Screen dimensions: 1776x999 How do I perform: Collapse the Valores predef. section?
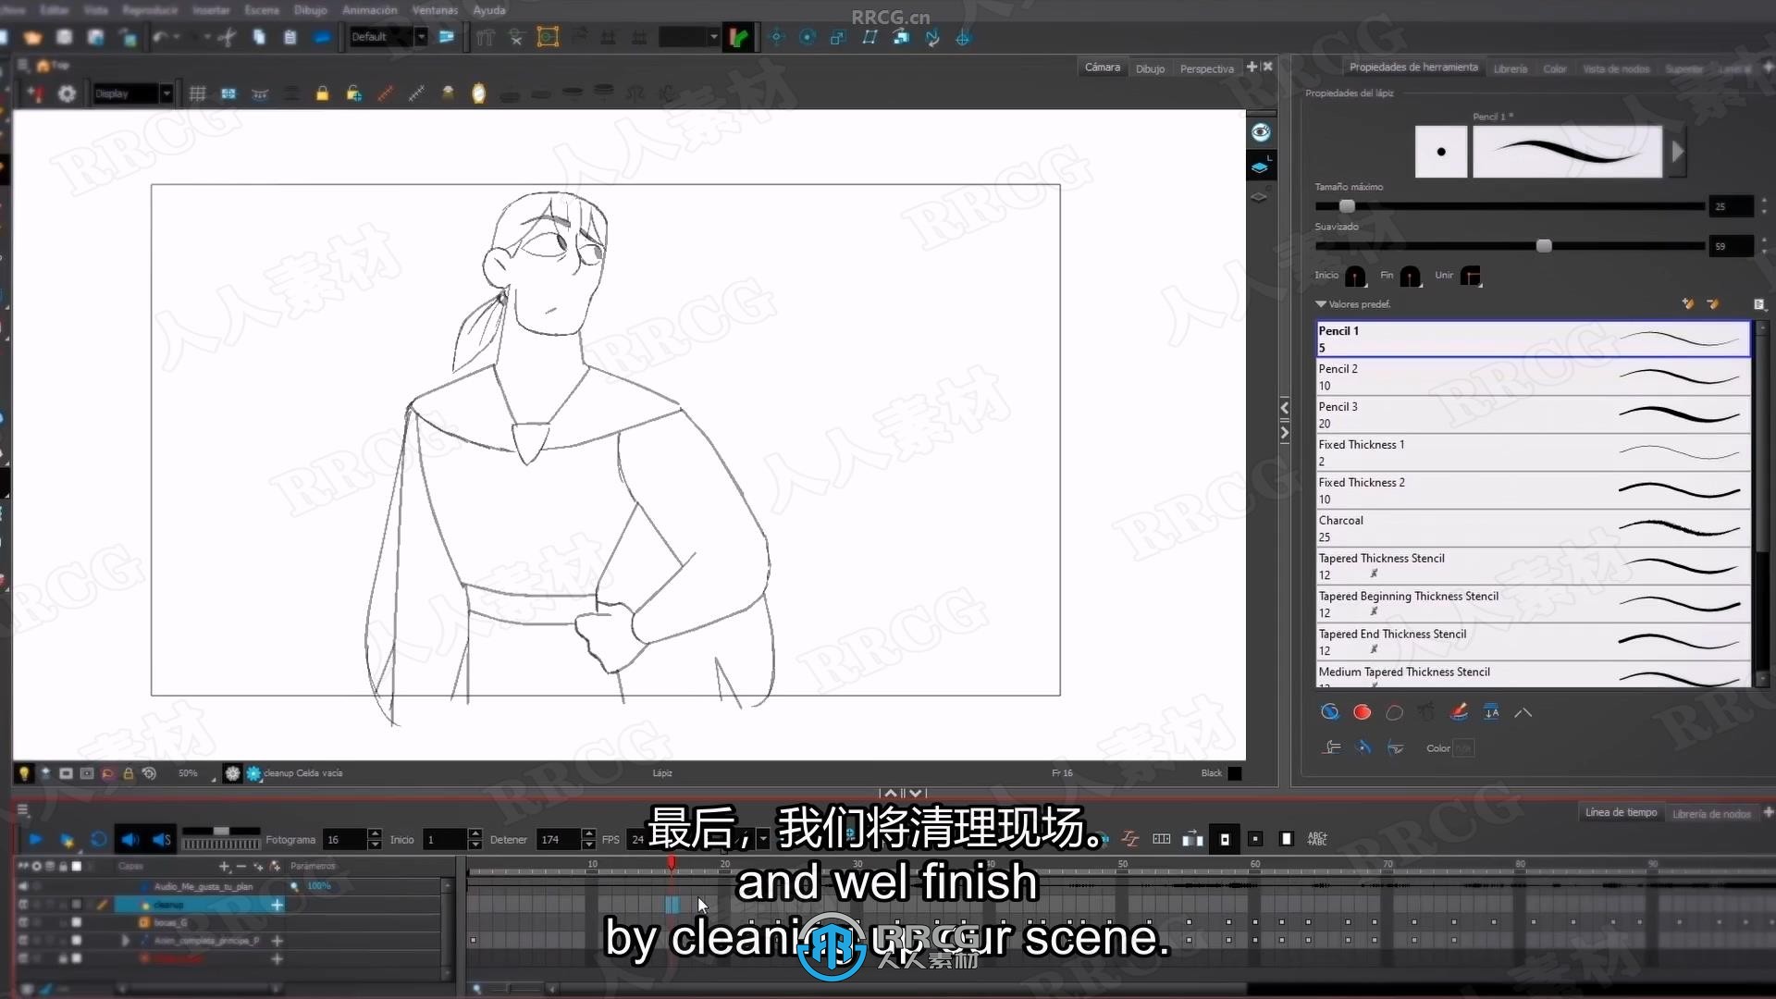tap(1321, 304)
